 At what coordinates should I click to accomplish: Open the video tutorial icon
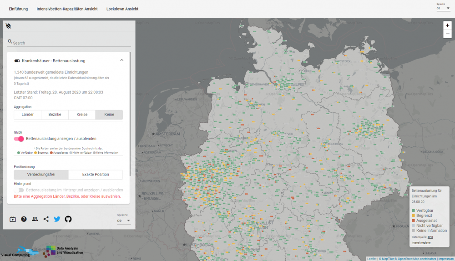pos(13,219)
